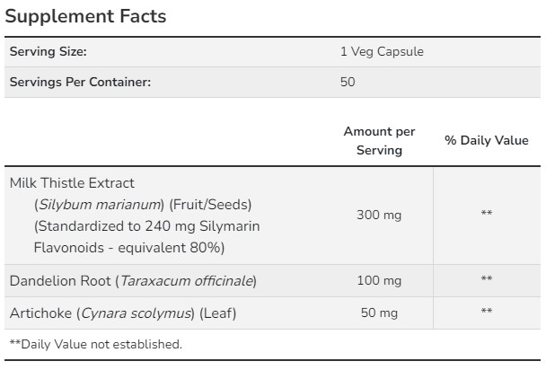The width and height of the screenshot is (546, 370).
Task: Click the Daily Value not established footnote
Action: coord(95,344)
